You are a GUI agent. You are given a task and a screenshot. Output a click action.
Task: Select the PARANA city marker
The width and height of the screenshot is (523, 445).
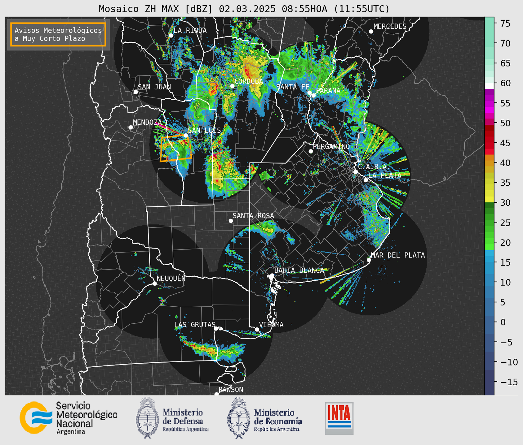coord(313,95)
